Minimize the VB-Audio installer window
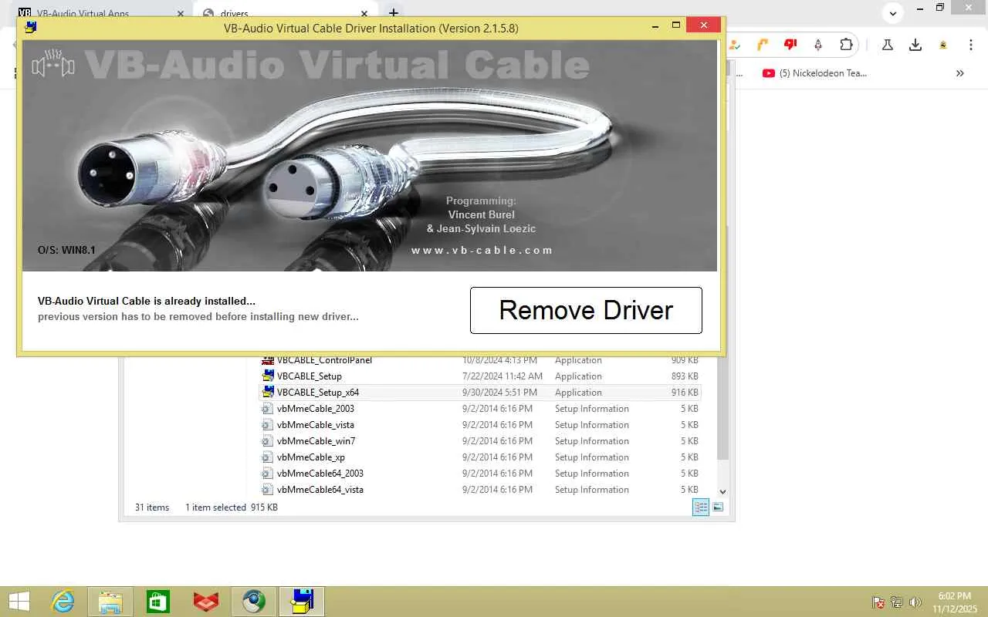Screen dimensions: 988x617 [655, 25]
